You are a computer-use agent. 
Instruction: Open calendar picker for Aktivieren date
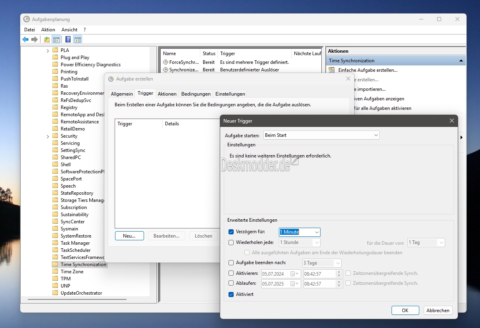click(295, 274)
